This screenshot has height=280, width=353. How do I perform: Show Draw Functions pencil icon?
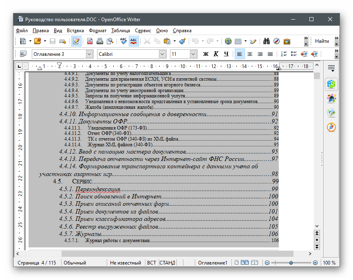click(x=253, y=41)
